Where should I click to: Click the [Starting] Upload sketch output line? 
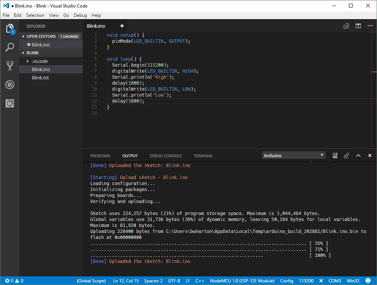139,177
